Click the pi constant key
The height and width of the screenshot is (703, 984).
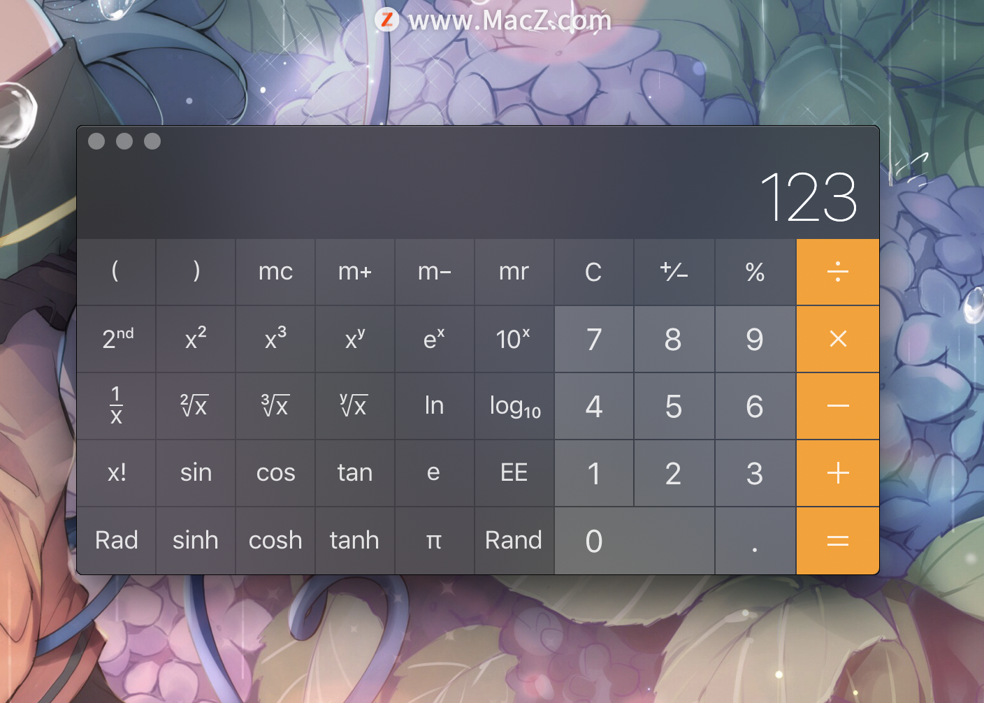435,541
